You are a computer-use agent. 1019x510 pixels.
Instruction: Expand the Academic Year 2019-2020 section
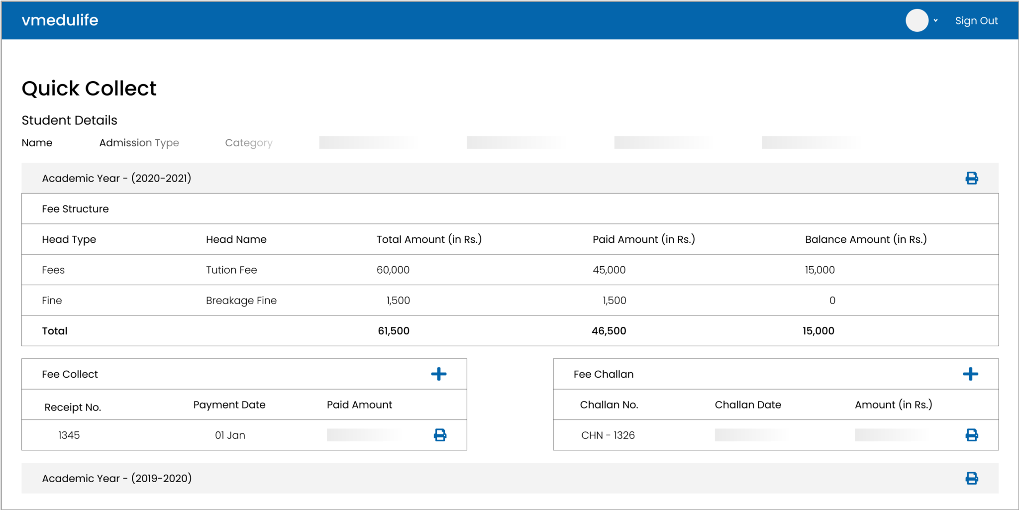[x=117, y=478]
